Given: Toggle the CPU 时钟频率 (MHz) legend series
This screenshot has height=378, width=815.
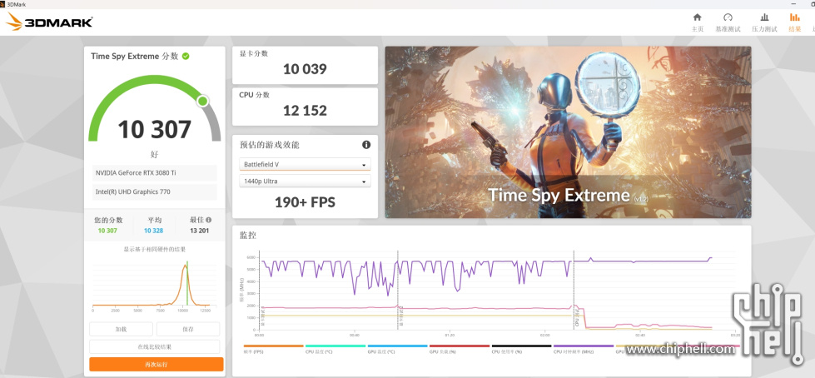Looking at the screenshot, I should click(583, 350).
